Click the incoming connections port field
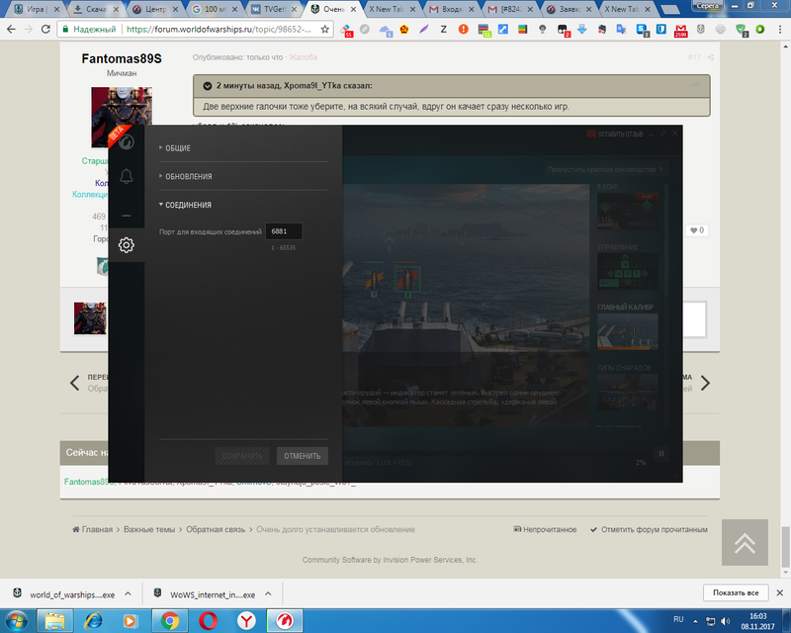 [284, 231]
